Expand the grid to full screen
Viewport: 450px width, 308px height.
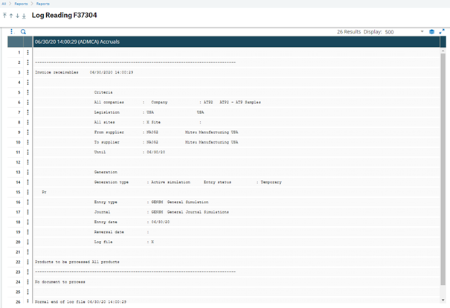click(442, 32)
